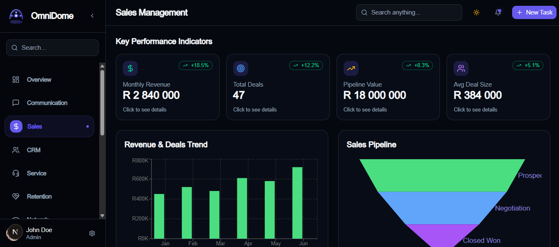Viewport: 559px width, 247px height.
Task: Click the Pipeline Value trend icon
Action: [351, 68]
